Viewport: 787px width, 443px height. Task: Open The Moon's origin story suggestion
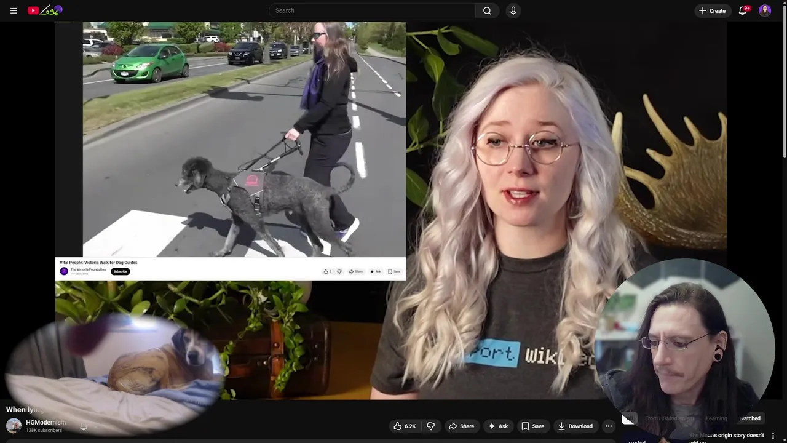(727, 437)
